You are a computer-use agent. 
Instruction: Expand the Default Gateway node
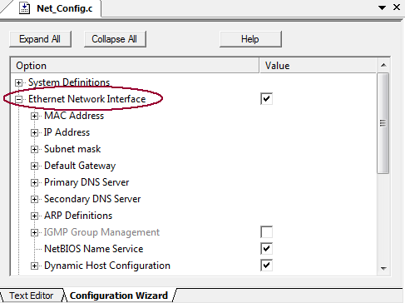[34, 166]
